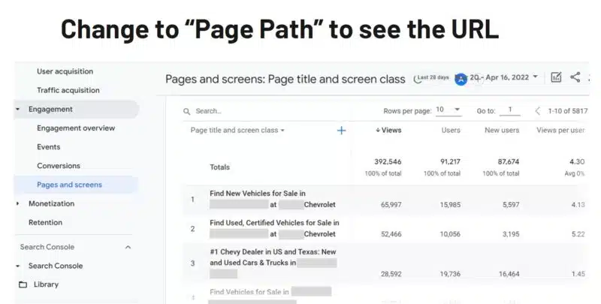Click the 15,985 users cell

pos(450,205)
